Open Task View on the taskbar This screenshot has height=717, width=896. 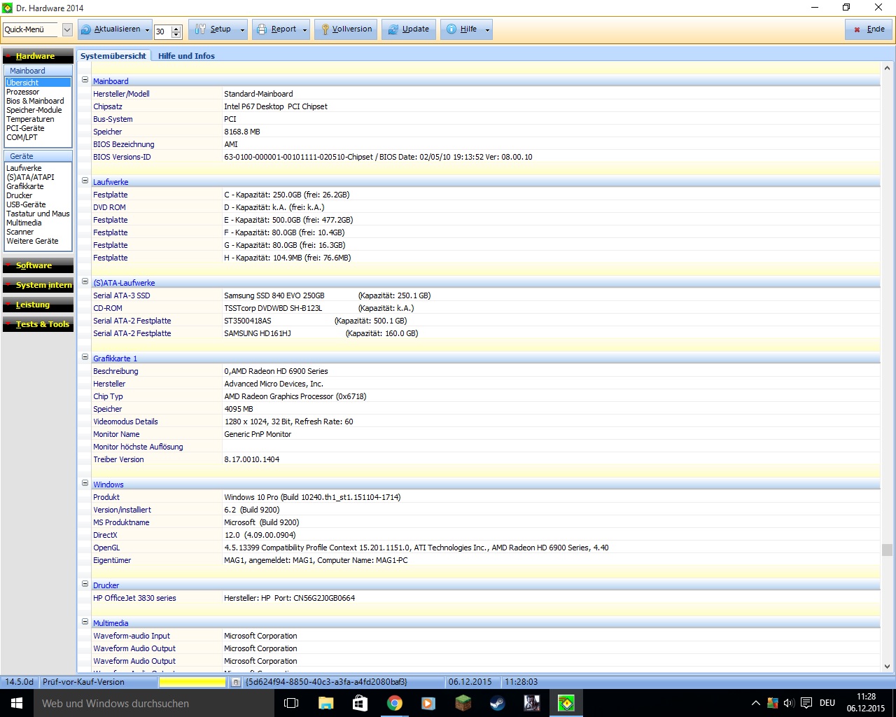[291, 703]
